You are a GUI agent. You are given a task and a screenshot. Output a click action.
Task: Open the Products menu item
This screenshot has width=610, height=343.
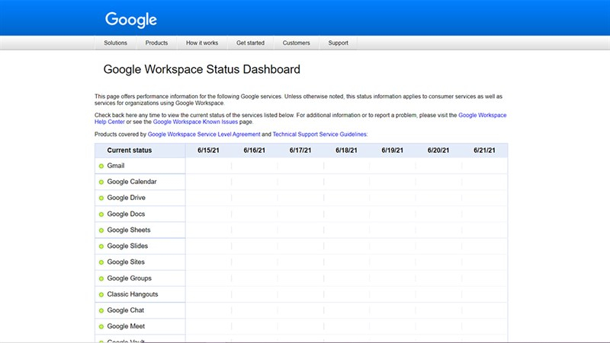(x=156, y=43)
